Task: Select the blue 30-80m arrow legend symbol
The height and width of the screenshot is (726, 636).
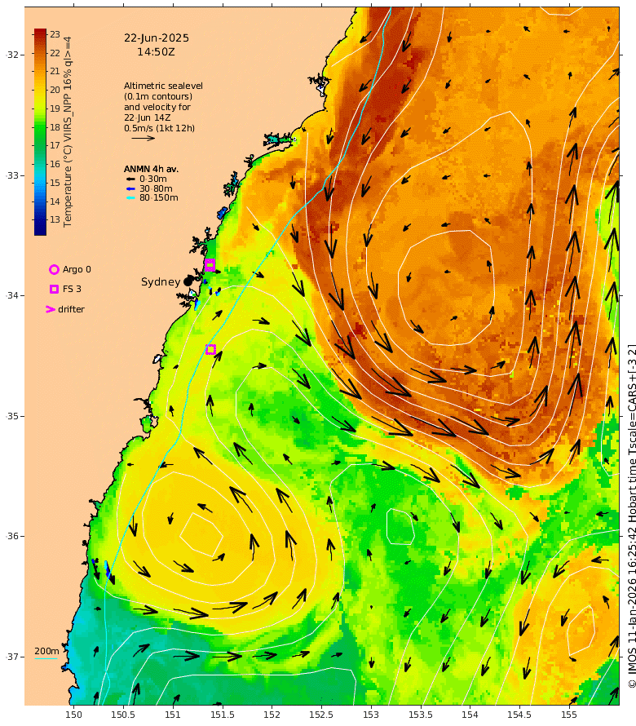Action: 131,188
